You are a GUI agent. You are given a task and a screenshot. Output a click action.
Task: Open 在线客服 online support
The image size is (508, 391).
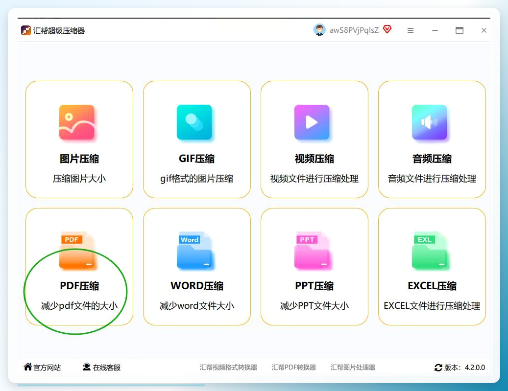pos(107,368)
